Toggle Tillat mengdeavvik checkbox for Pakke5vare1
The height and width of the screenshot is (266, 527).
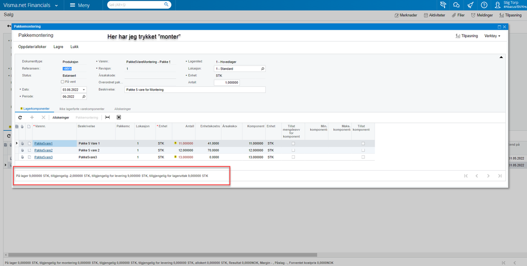(x=293, y=144)
